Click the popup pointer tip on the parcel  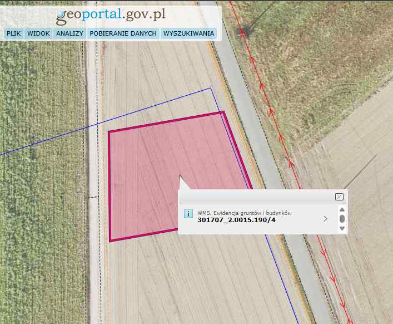tap(180, 176)
